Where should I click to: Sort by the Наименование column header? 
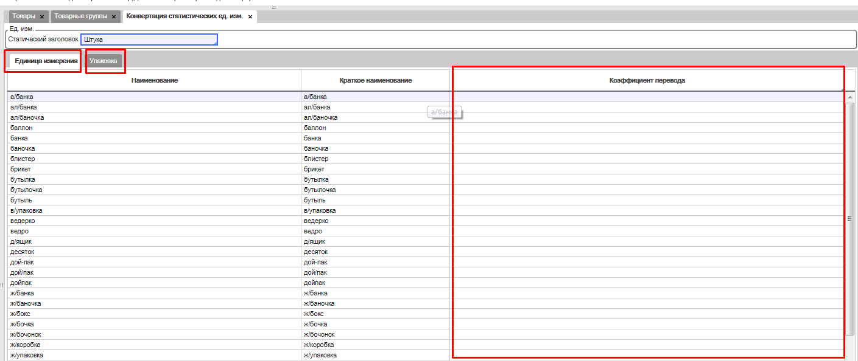coord(154,81)
